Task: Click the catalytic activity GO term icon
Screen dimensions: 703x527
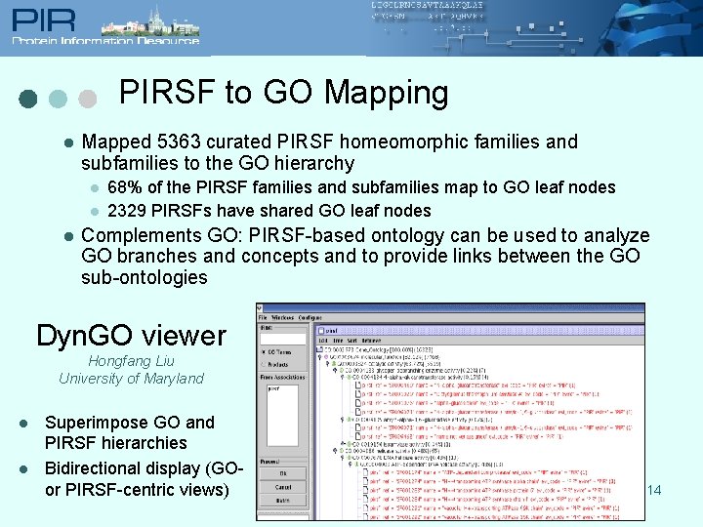Action: [x=334, y=364]
